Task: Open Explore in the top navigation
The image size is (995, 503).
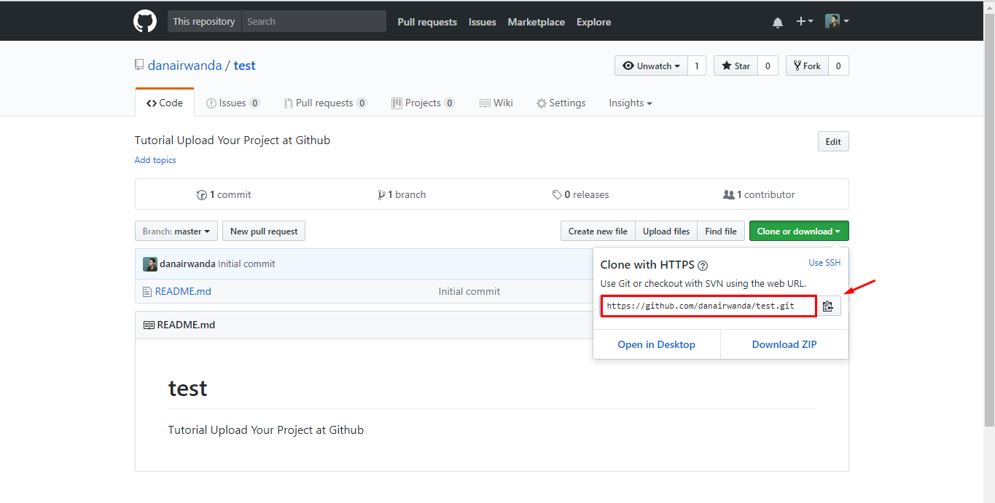Action: [x=594, y=22]
